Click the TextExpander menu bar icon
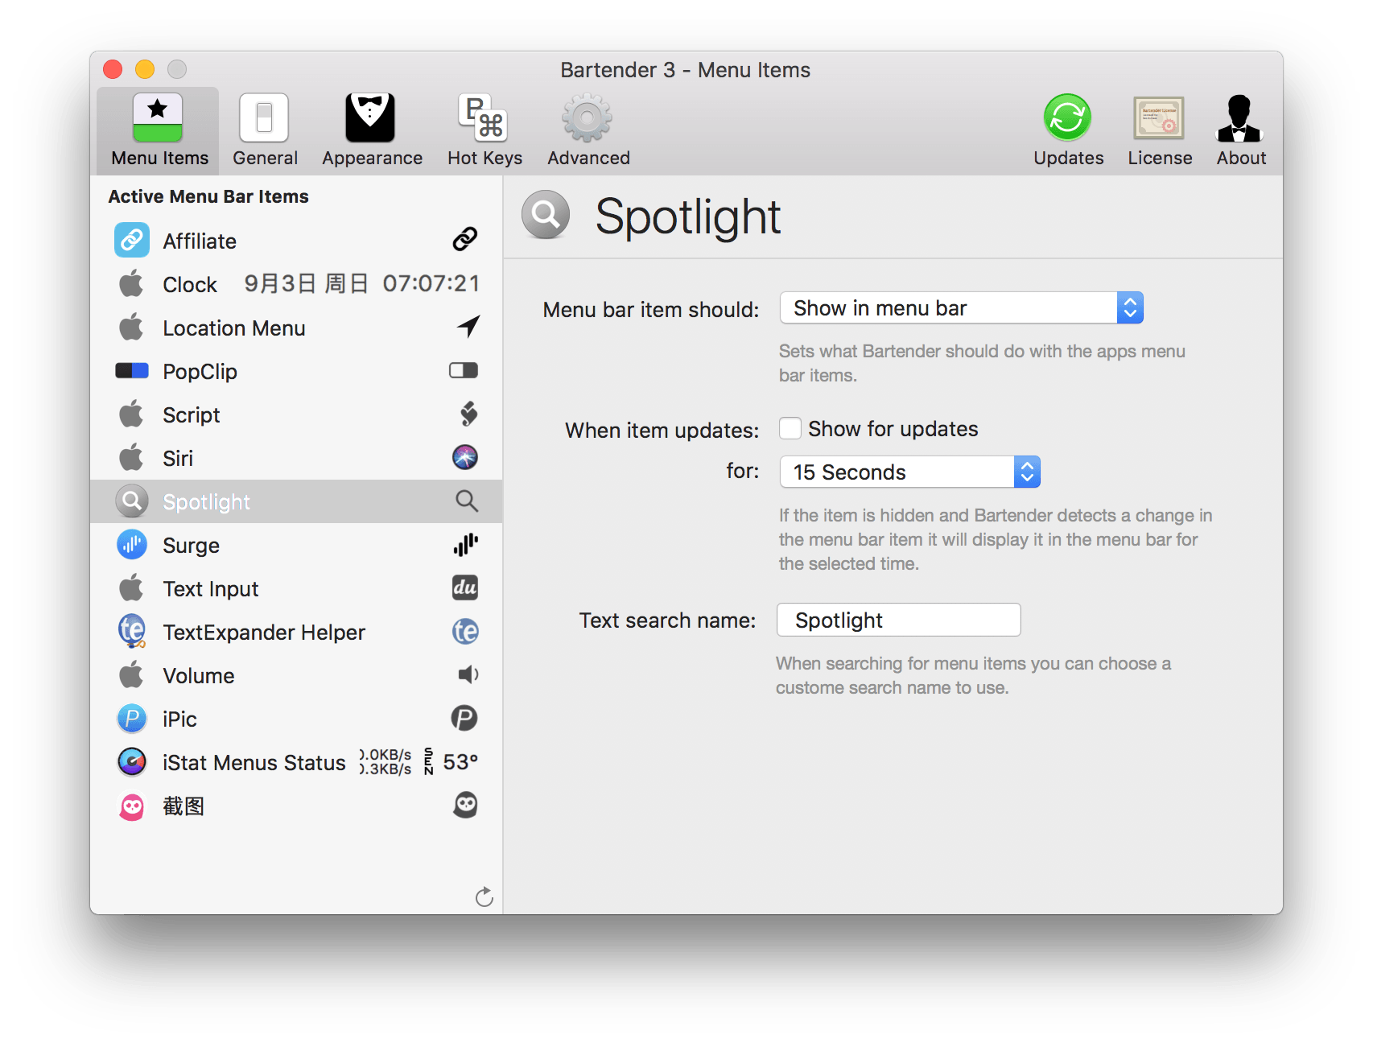Screen dimensions: 1373x1043 pos(465,631)
